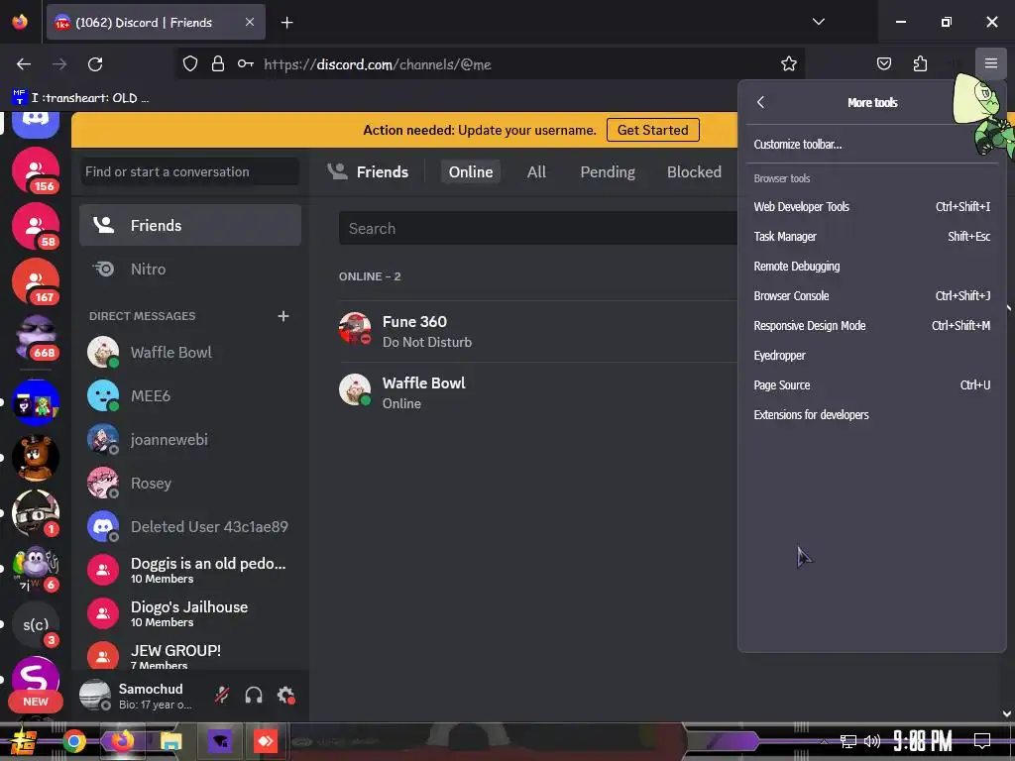Switch to Blocked tab
This screenshot has height=761, width=1015.
[694, 171]
